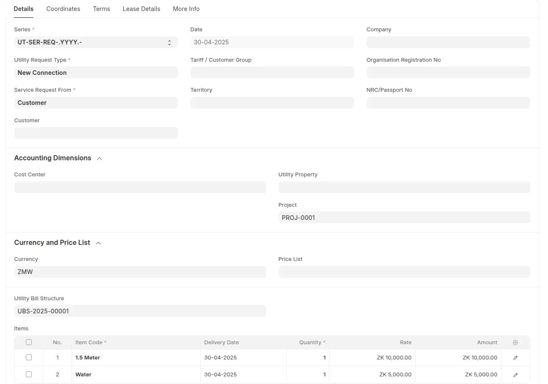Switch to the Details tab
The width and height of the screenshot is (548, 384).
24,9
